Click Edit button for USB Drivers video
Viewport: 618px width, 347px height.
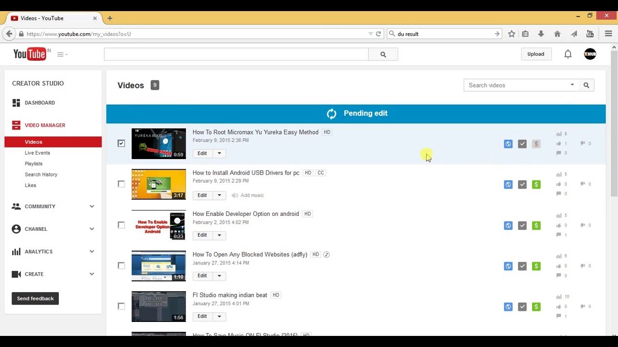[x=202, y=195]
